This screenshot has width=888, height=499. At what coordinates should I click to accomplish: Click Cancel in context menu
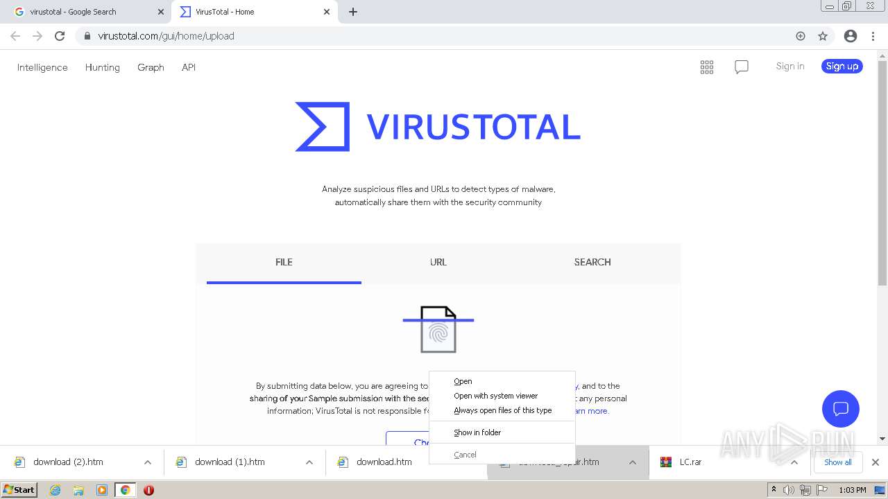[502, 455]
